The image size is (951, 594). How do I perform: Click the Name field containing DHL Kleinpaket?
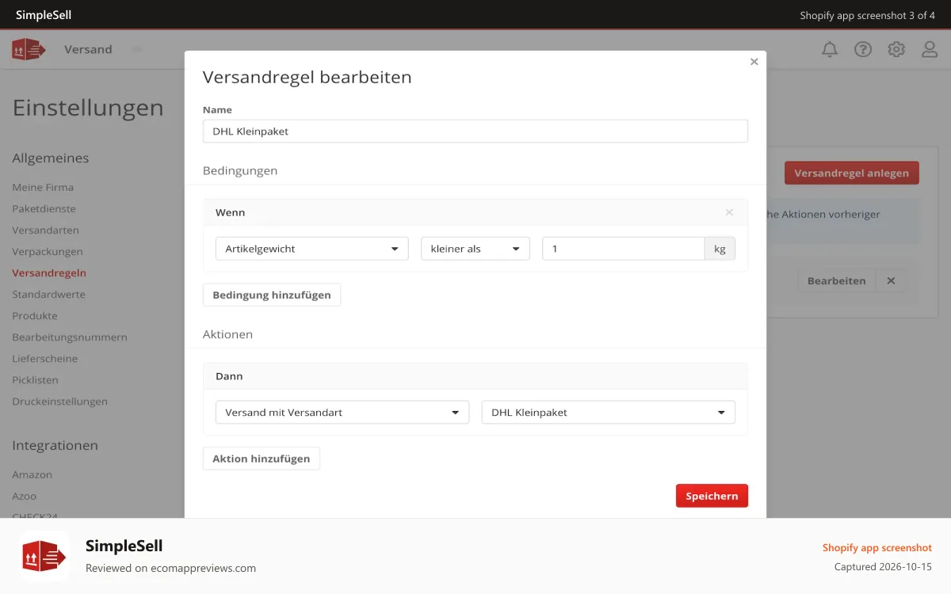pyautogui.click(x=475, y=131)
